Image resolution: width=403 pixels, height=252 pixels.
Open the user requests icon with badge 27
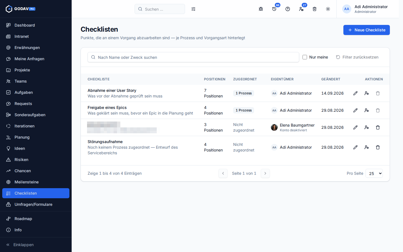pos(301,9)
